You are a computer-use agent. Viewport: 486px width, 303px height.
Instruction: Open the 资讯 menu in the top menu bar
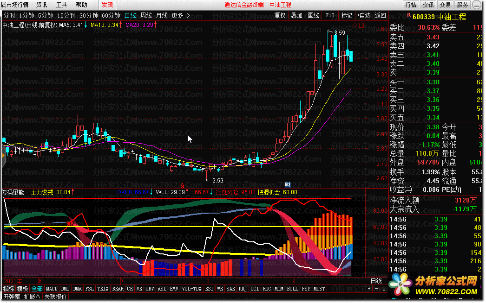tap(41, 5)
